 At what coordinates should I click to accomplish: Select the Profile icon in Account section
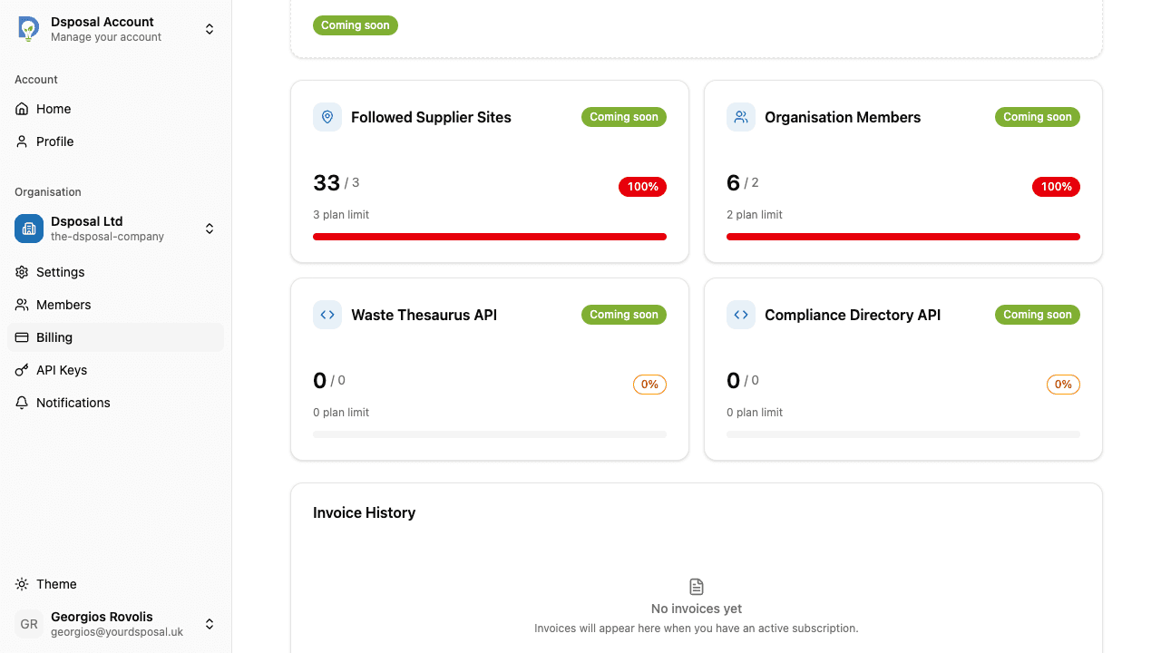coord(22,141)
